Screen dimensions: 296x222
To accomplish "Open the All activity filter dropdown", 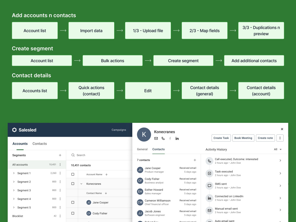I will point(278,149).
